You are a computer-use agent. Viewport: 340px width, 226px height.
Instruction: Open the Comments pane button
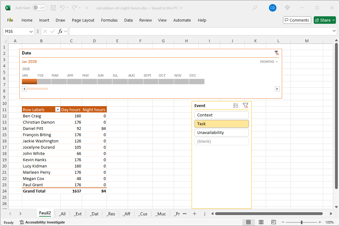click(297, 20)
